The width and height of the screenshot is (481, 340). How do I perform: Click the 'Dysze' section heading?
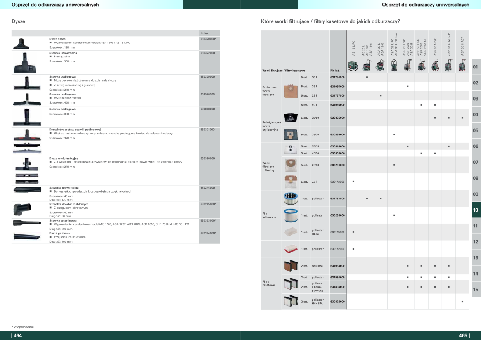point(18,21)
